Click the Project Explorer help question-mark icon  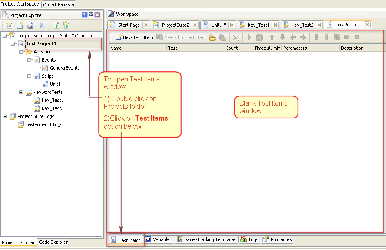[84, 15]
